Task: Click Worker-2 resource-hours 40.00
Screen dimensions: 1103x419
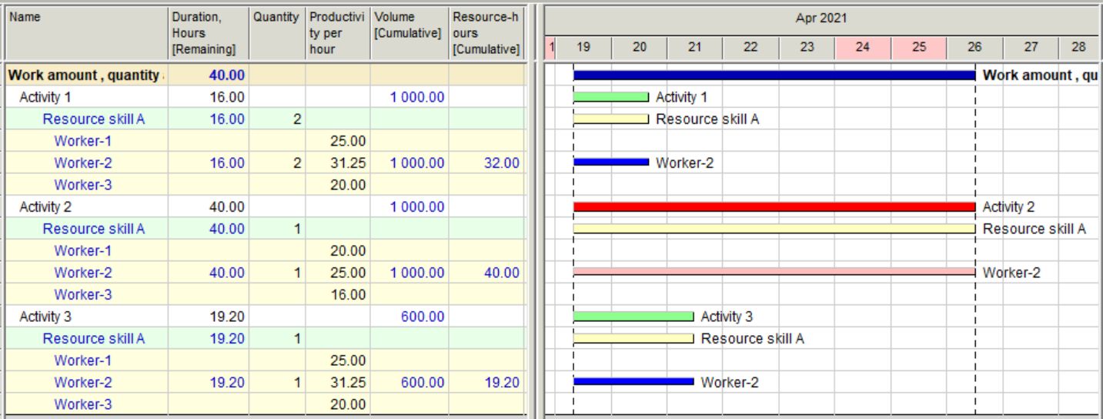Action: (503, 272)
